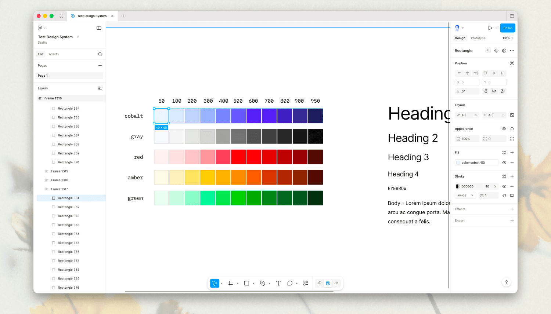Search layers with the magnifier icon
Viewport: 551px width, 314px height.
point(100,54)
